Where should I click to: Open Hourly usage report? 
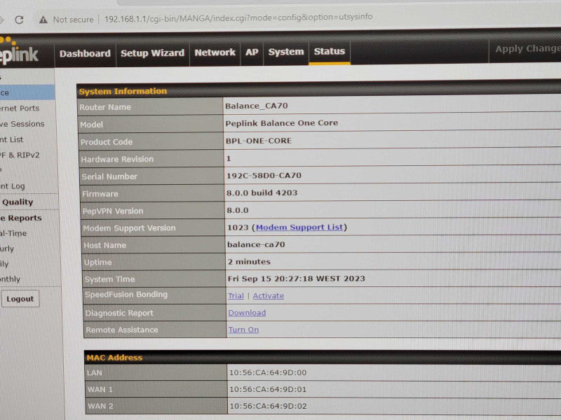[7, 248]
